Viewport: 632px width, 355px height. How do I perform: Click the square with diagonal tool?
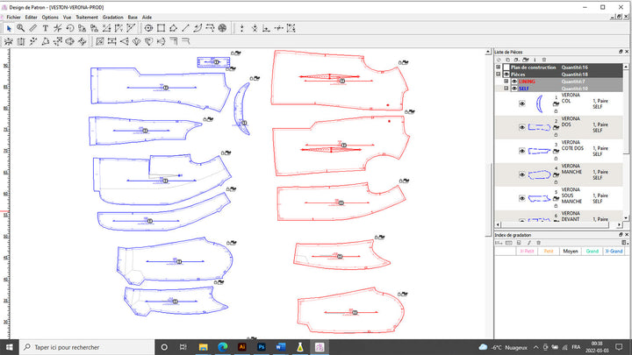tap(100, 41)
